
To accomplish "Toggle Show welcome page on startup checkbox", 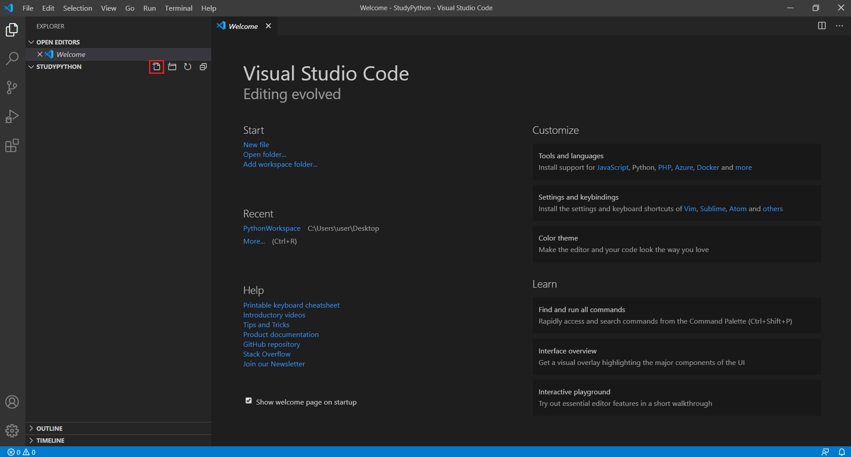I will 249,401.
